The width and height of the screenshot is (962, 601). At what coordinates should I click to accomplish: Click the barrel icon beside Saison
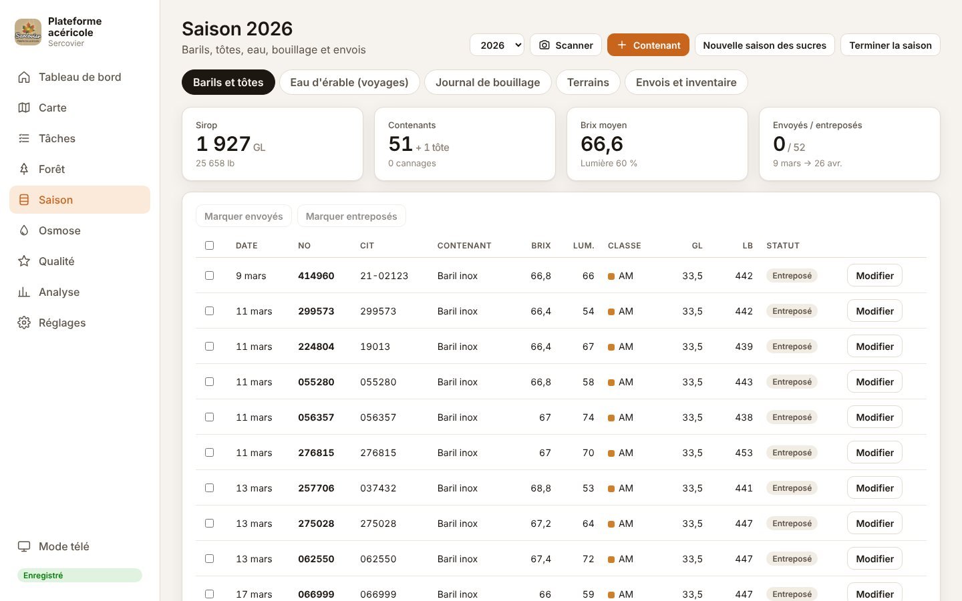(x=24, y=200)
